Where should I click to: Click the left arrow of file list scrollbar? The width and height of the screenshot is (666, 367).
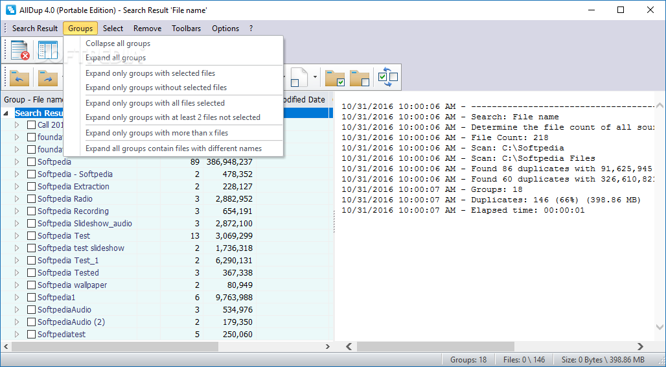(x=6, y=347)
